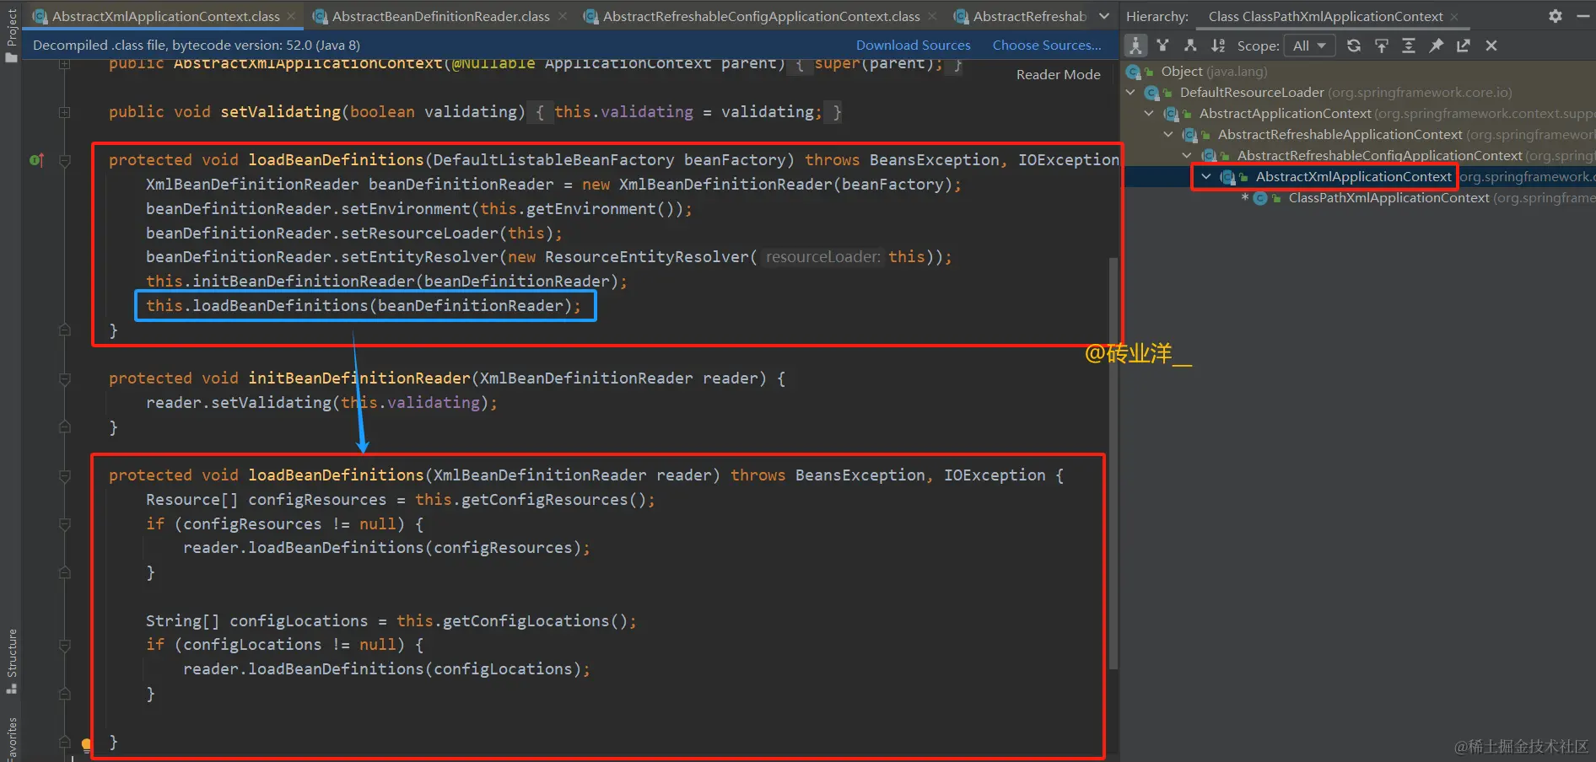The height and width of the screenshot is (762, 1596).
Task: Expand all nodes in hierarchy tree
Action: click(x=1409, y=46)
